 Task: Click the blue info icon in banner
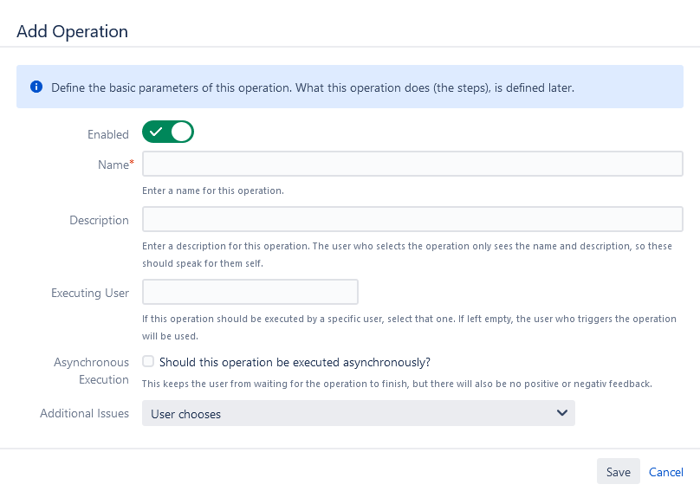click(x=36, y=87)
